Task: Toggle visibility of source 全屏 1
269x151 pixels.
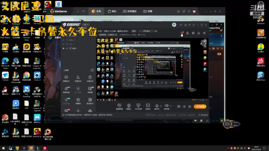Action: click(64, 48)
